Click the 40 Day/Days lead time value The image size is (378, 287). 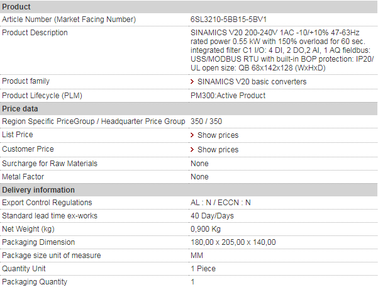[212, 216]
